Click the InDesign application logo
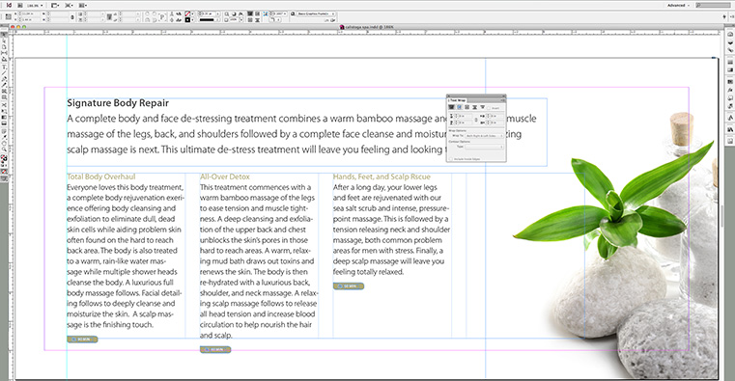This screenshot has width=735, height=381. (x=9, y=5)
